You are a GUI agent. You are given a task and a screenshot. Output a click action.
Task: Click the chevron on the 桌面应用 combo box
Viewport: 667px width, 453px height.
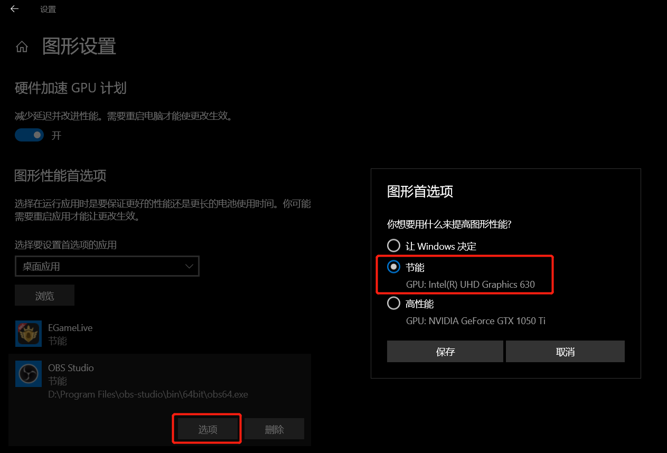click(x=189, y=266)
